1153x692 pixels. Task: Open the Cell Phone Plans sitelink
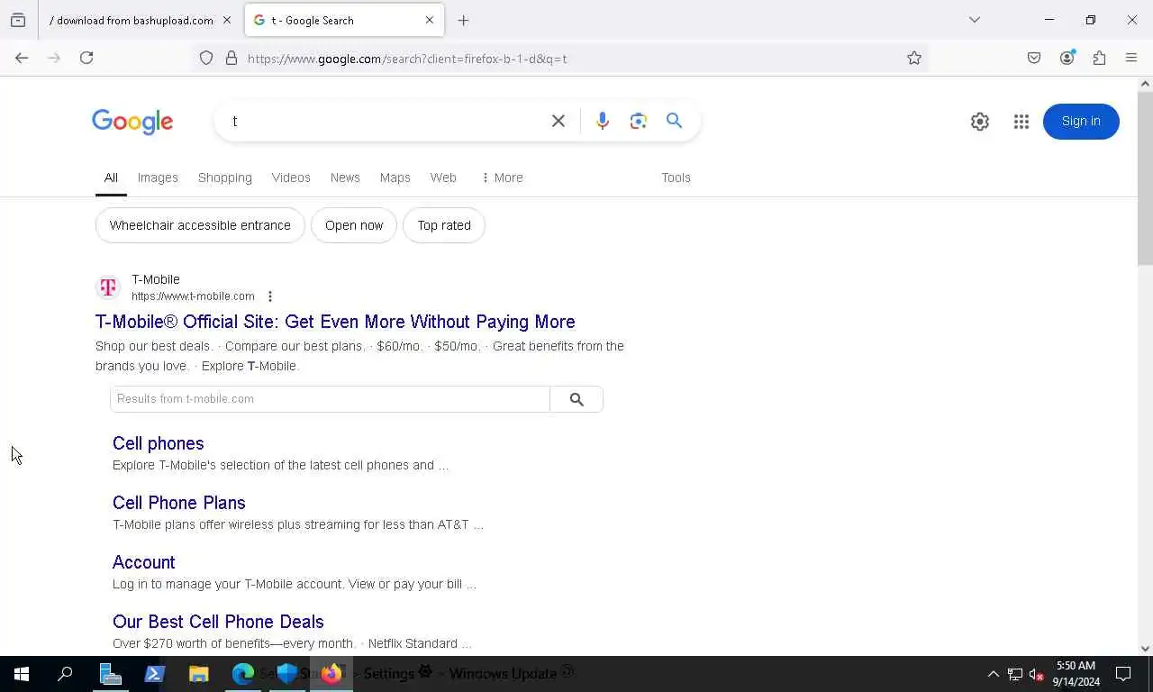(179, 503)
